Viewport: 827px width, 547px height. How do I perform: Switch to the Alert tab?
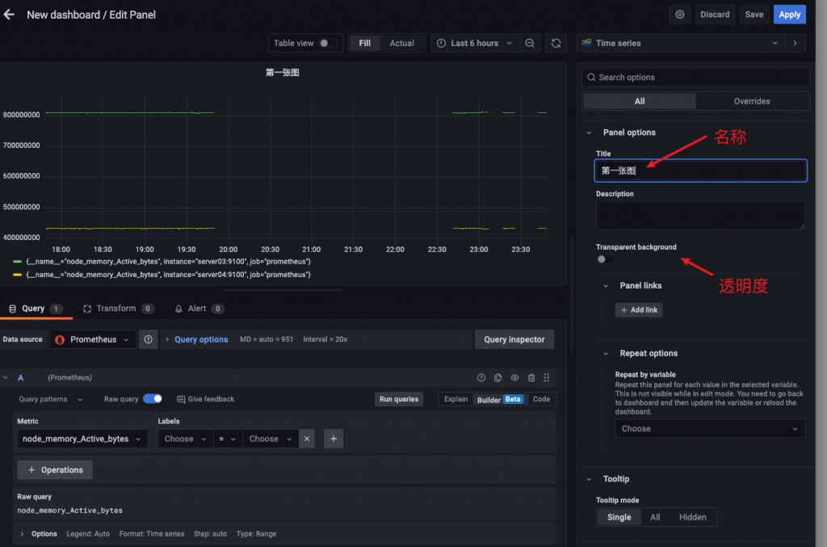tap(199, 309)
